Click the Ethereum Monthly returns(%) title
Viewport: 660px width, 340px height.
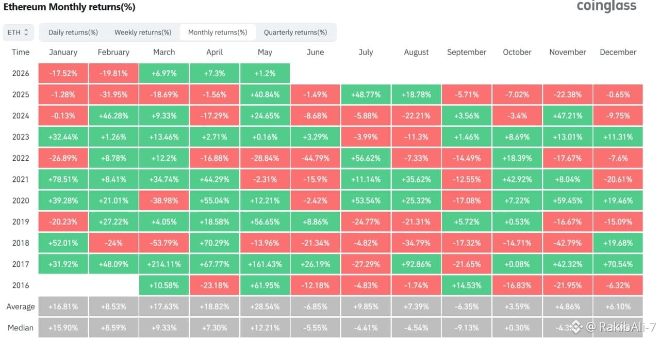click(x=70, y=7)
